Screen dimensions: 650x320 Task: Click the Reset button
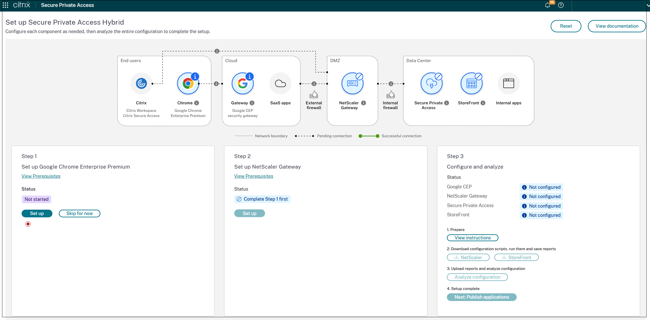coord(566,26)
